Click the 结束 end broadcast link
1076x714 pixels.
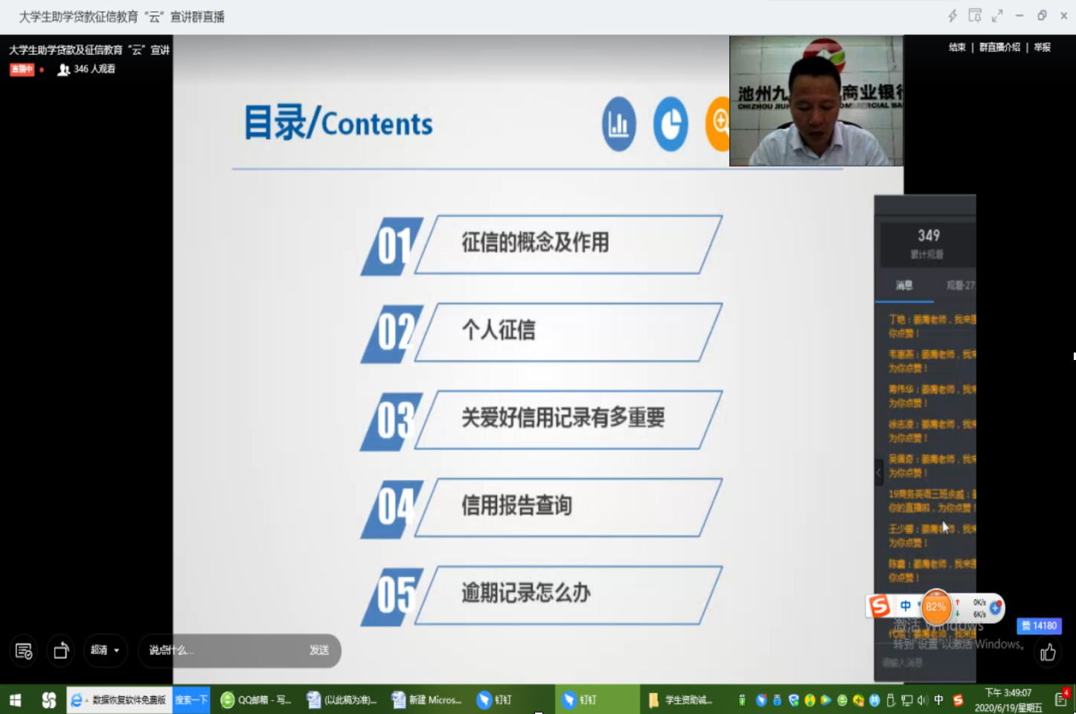[x=957, y=48]
